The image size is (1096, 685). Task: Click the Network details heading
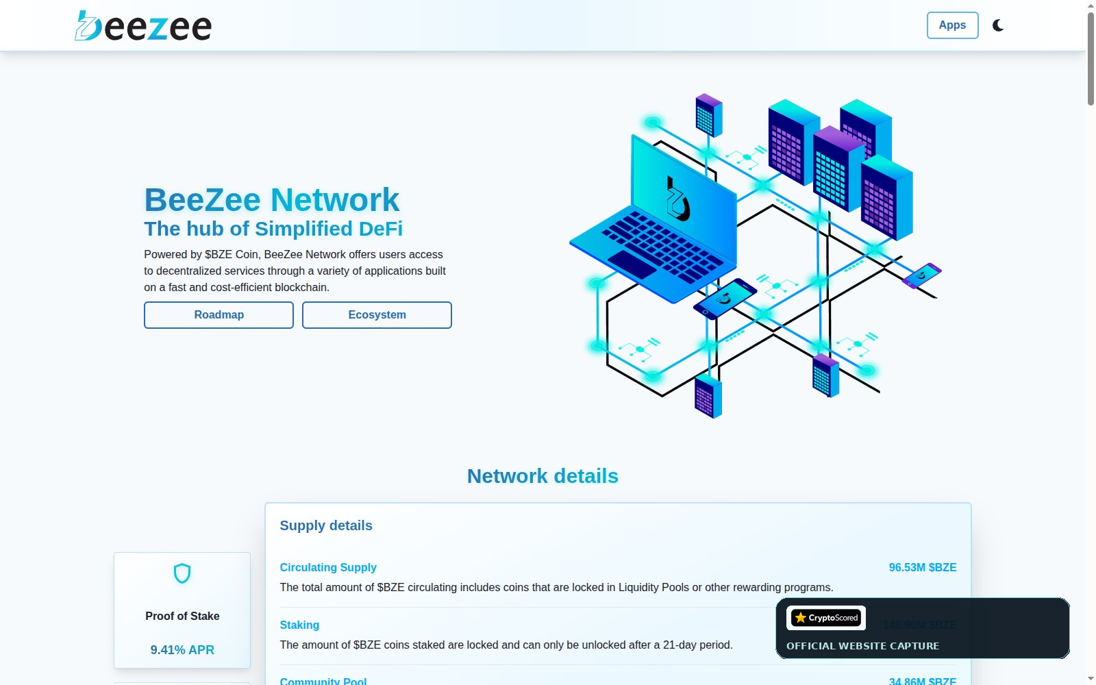[x=543, y=476]
